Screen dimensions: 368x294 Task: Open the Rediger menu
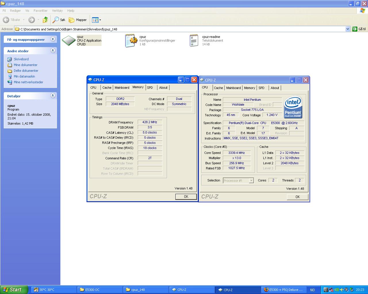coord(15,11)
